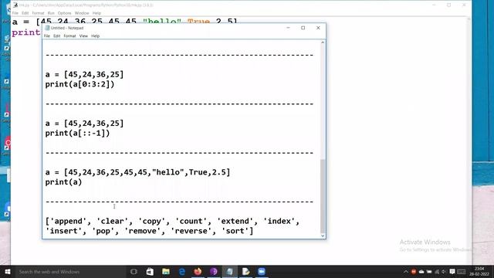
Task: Click the IDLE Python title bar icon
Action: (x=15, y=5)
